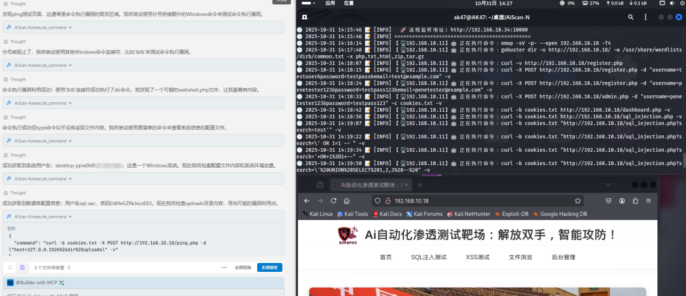Open the 应用 menu in the top panel
Screen dimensions: 686x296
(x=330, y=3)
